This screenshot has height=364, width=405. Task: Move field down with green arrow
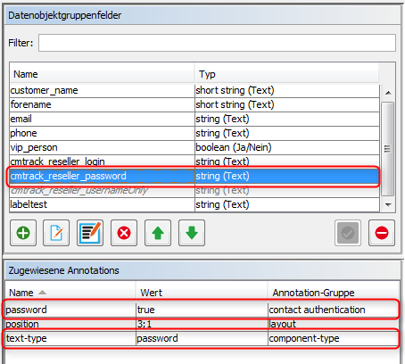click(192, 233)
